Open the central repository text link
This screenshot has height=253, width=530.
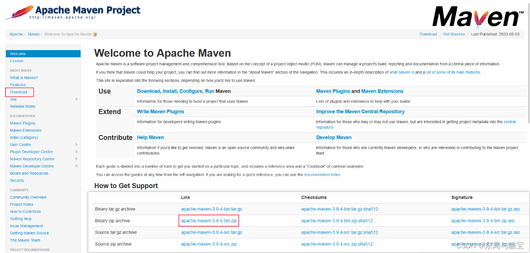509,122
